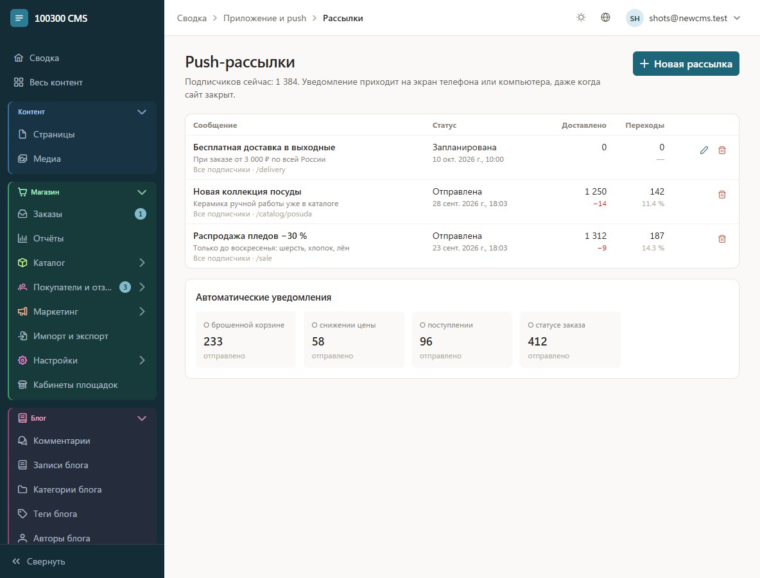The width and height of the screenshot is (760, 578).
Task: Click the Записи блога list icon
Action: point(22,464)
